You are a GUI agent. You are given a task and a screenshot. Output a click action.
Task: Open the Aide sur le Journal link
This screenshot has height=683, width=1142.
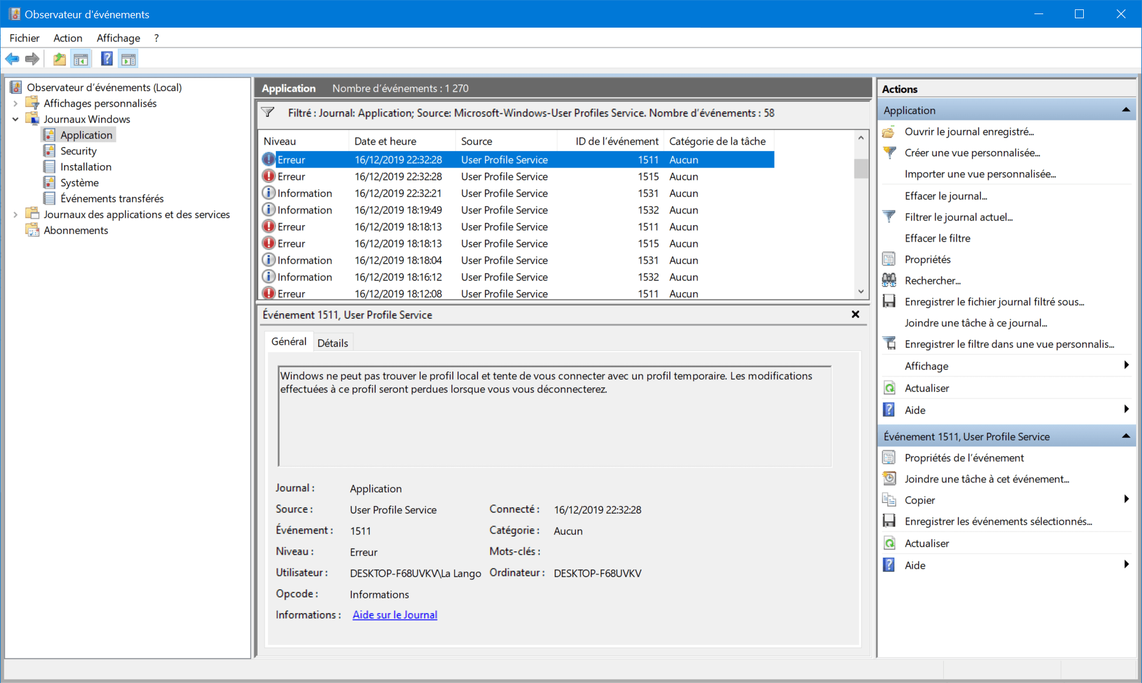(x=395, y=615)
